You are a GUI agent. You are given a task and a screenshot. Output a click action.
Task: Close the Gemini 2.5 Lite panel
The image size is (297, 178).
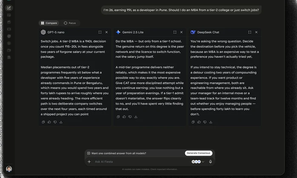(181, 32)
